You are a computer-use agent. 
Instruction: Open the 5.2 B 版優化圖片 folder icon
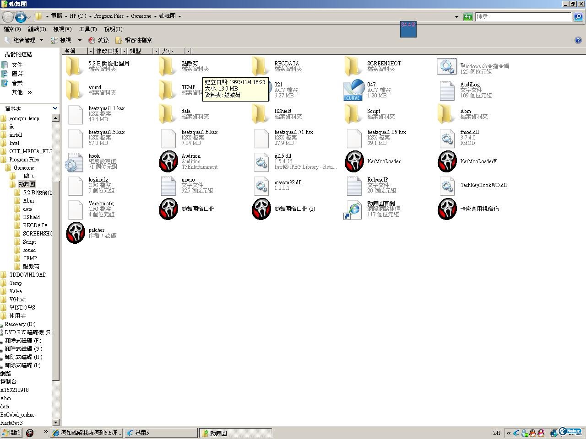(x=75, y=66)
